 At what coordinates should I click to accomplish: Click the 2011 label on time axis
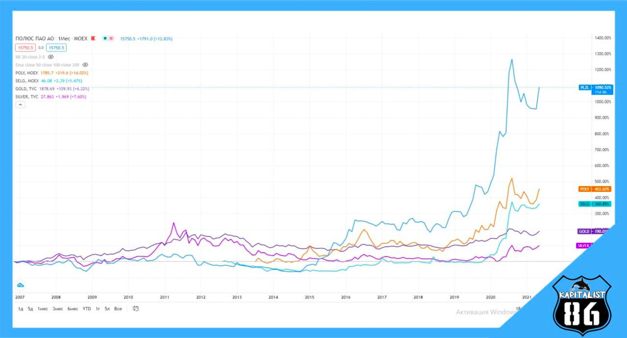[164, 297]
